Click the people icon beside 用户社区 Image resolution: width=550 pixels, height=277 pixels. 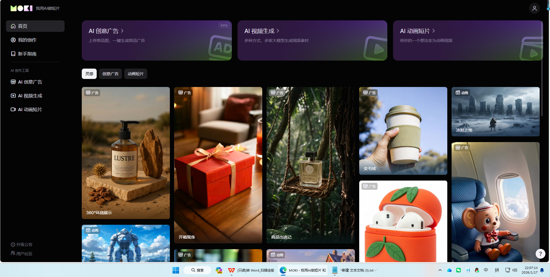tap(13, 253)
